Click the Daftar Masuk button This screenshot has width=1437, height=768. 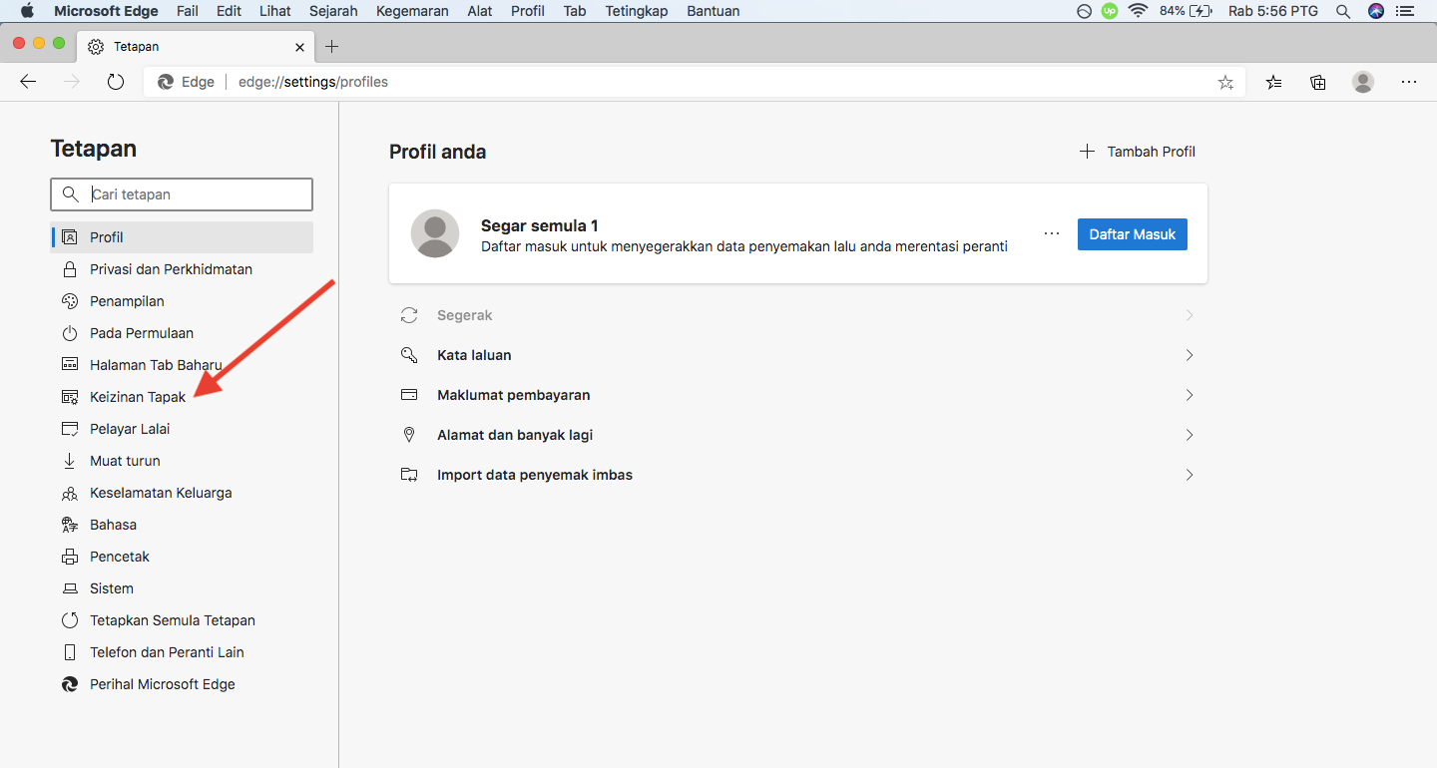pyautogui.click(x=1132, y=234)
